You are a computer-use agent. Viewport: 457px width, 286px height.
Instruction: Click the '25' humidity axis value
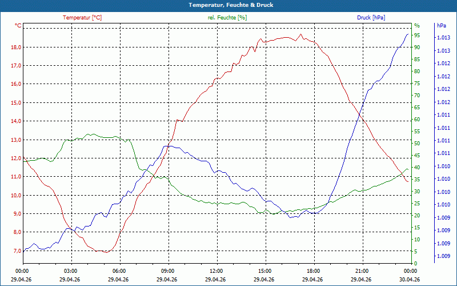[417, 204]
